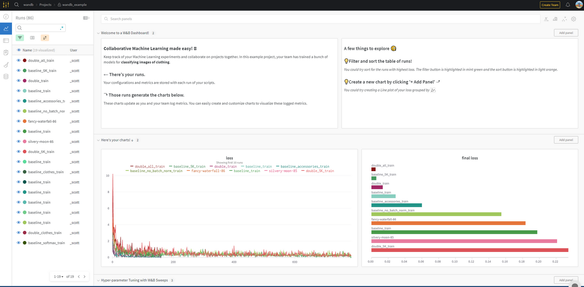The height and width of the screenshot is (287, 584).
Task: Hide the fancy-waterfall-86 run
Action: 19,121
